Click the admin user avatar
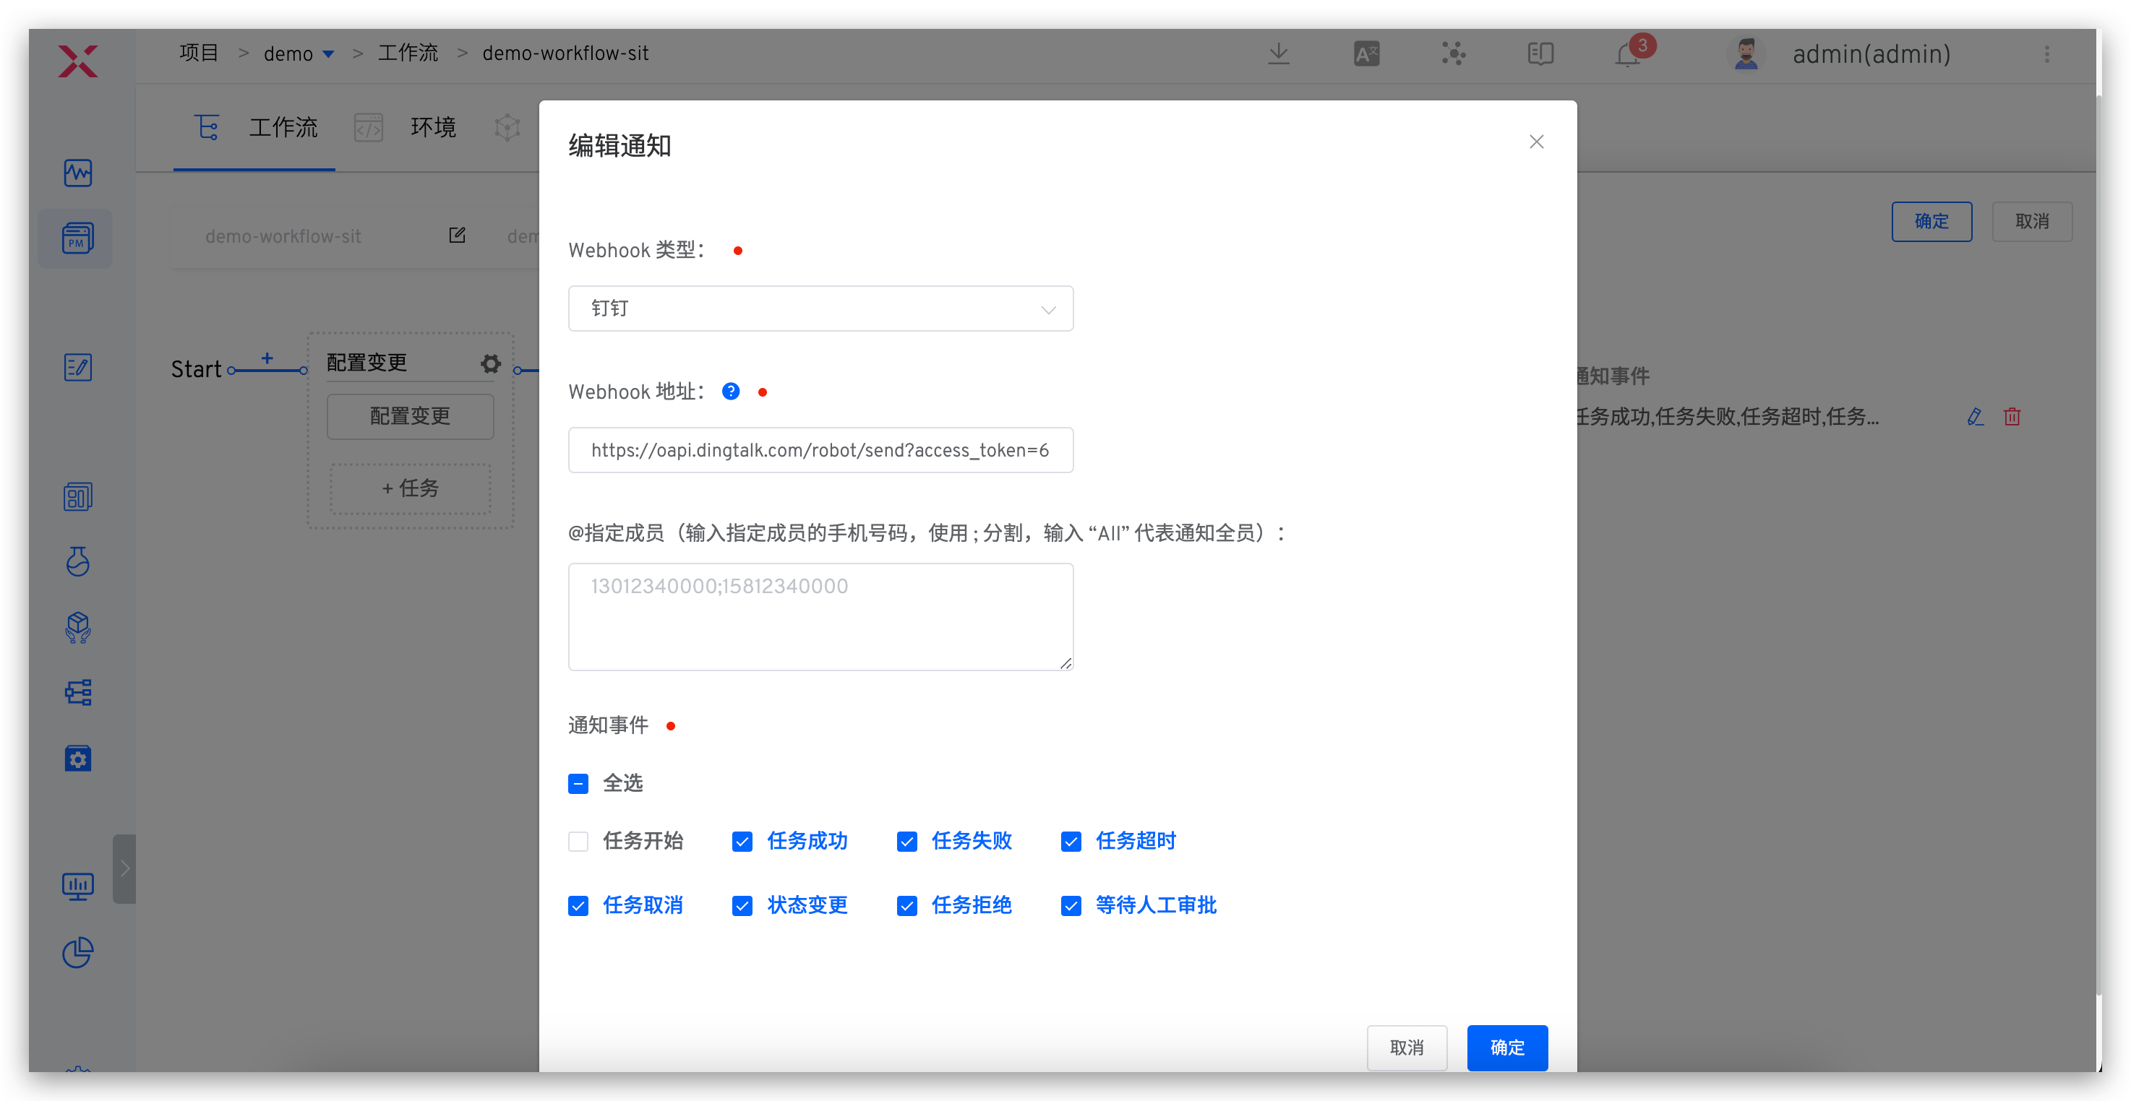This screenshot has width=2131, height=1101. (1746, 53)
